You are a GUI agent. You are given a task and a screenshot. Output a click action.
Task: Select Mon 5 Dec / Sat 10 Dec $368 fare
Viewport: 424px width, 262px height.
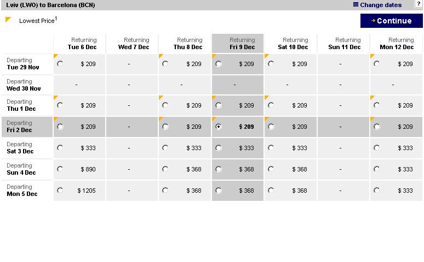click(x=271, y=190)
